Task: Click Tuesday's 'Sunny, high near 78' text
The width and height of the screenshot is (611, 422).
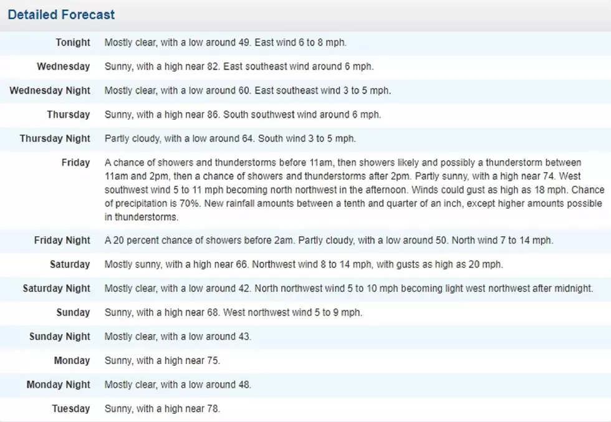Action: tap(163, 409)
